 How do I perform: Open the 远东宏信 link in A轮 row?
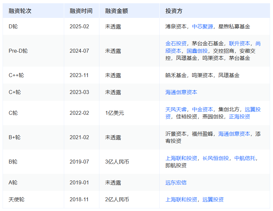pyautogui.click(x=176, y=182)
